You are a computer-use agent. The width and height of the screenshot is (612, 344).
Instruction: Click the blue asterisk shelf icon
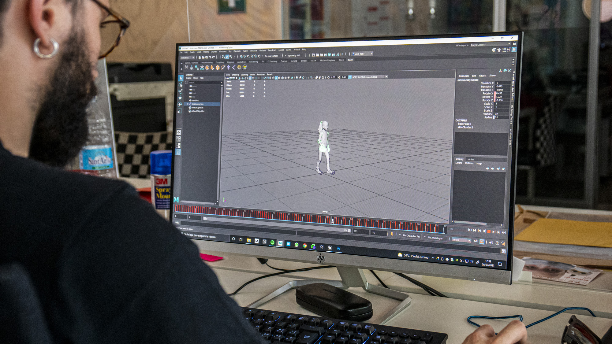[x=228, y=67]
